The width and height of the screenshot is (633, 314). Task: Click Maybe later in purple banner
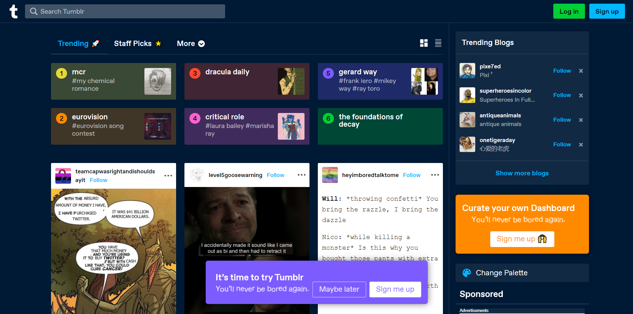[x=339, y=289]
